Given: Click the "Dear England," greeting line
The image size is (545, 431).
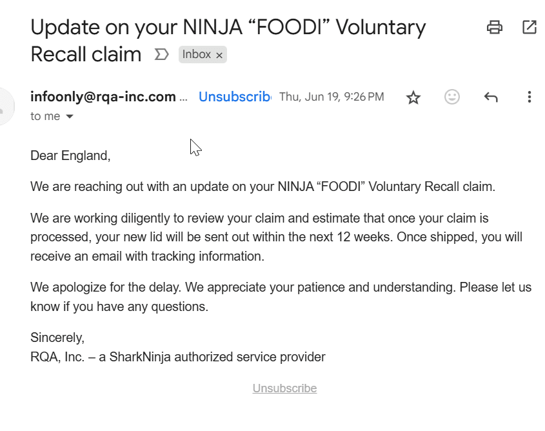Looking at the screenshot, I should [x=70, y=155].
